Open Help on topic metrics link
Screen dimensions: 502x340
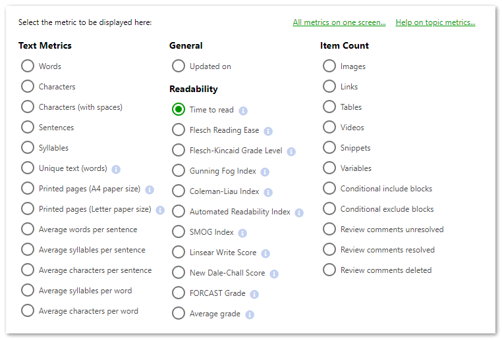[x=435, y=22]
